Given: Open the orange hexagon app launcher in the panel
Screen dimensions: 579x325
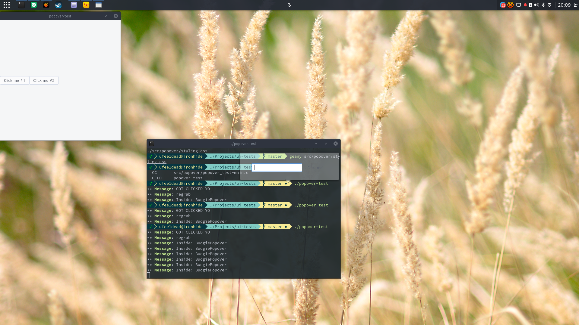Looking at the screenshot, I should pos(46,5).
